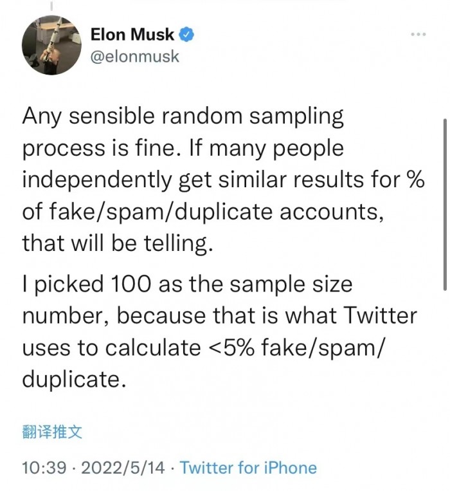
Task: Open the @elonmusk handle link
Action: point(134,56)
